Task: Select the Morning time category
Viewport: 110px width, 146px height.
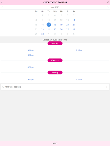Action: click(55, 43)
